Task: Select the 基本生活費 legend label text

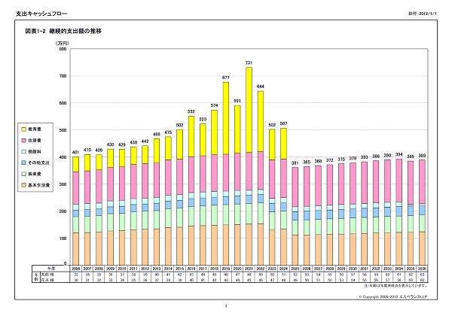Action: click(x=39, y=185)
